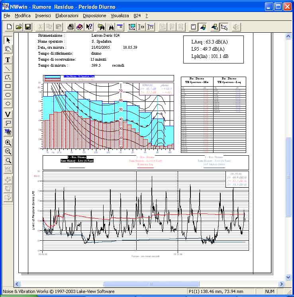This screenshot has width=294, height=297.
Task: Click the Larson-Davis 824 instrument text
Action: click(x=106, y=36)
